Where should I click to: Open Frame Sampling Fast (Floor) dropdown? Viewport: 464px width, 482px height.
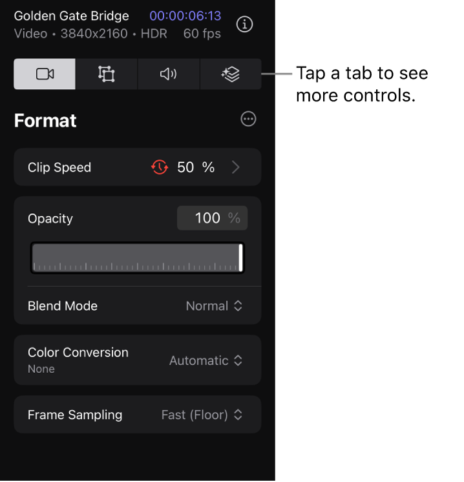click(x=202, y=415)
